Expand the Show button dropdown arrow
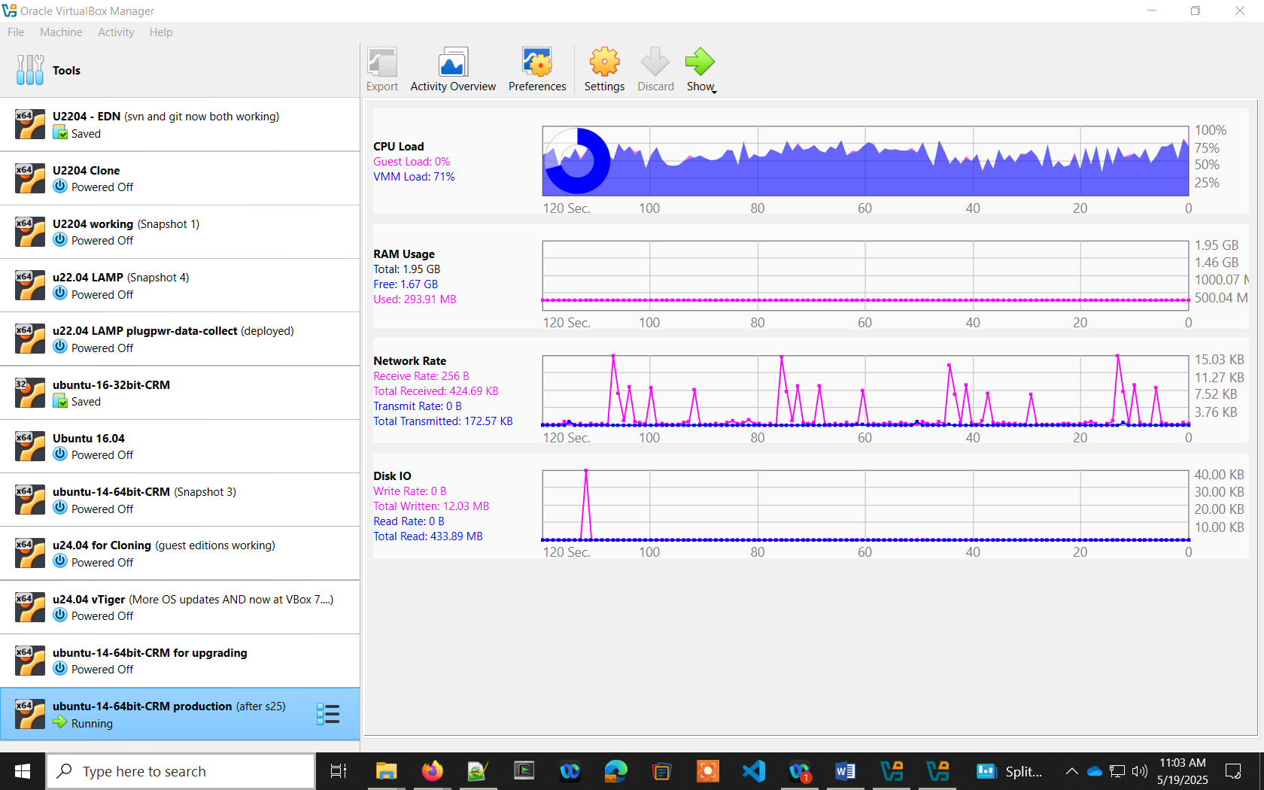The width and height of the screenshot is (1264, 790). click(x=714, y=91)
